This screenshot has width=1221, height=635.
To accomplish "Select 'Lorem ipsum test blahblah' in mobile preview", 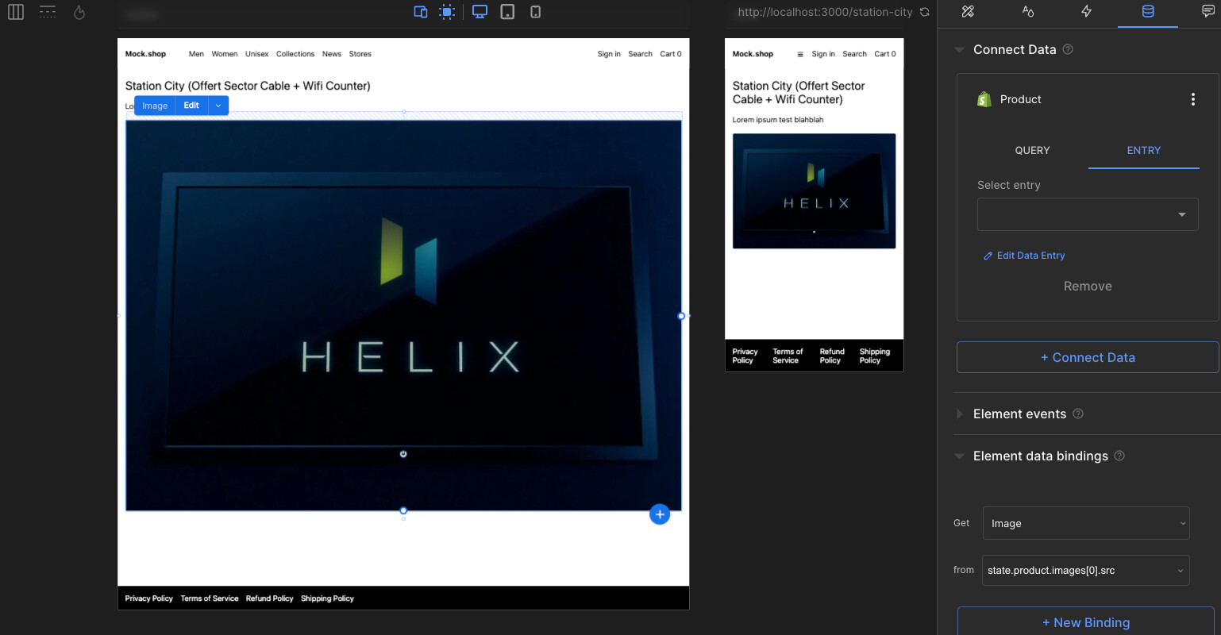I will click(x=778, y=120).
